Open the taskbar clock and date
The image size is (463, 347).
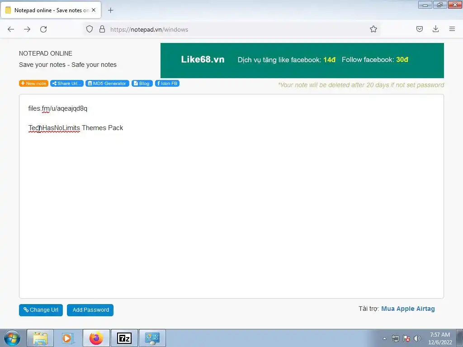pos(440,338)
